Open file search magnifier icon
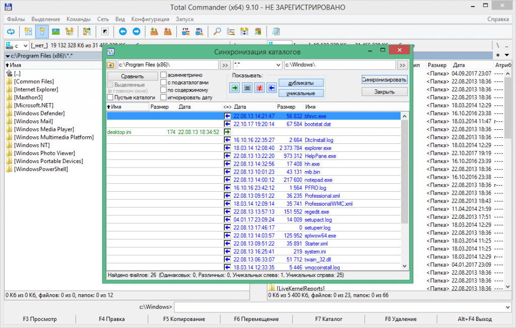516x328 pixels. (217, 32)
